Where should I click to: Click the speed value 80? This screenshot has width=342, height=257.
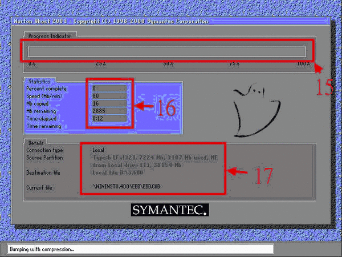tap(109, 96)
